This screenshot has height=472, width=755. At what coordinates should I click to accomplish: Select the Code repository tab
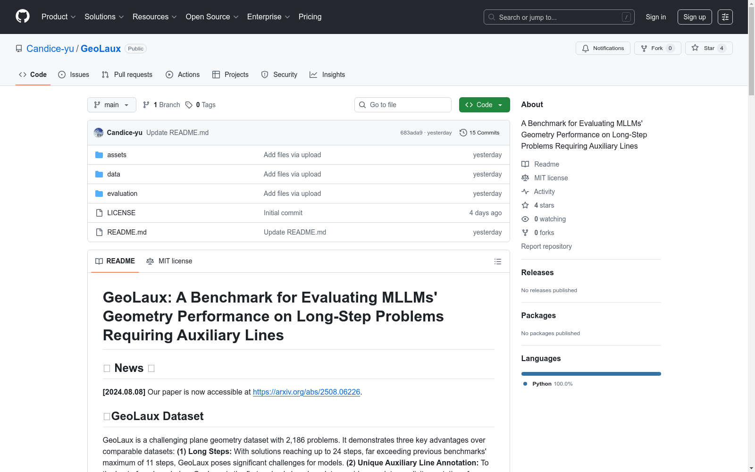point(33,75)
